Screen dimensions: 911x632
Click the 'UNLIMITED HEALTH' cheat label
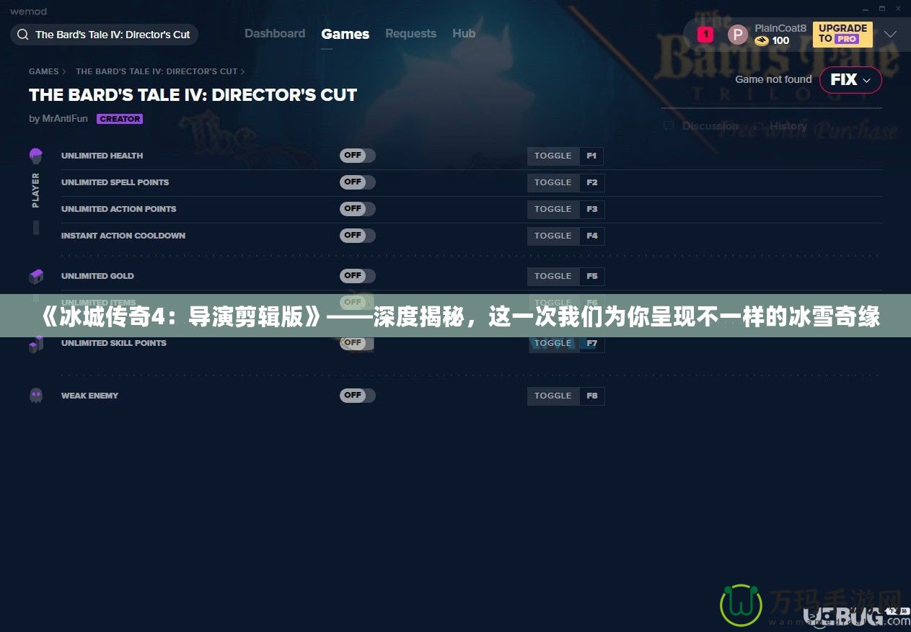(x=102, y=156)
